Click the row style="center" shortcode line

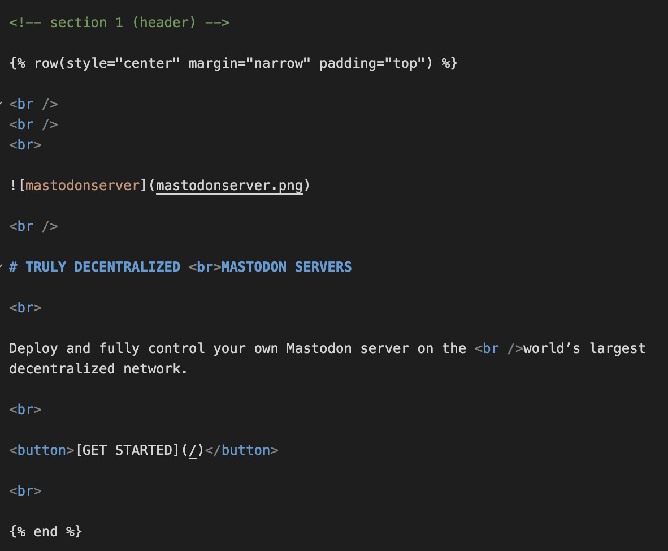(233, 63)
